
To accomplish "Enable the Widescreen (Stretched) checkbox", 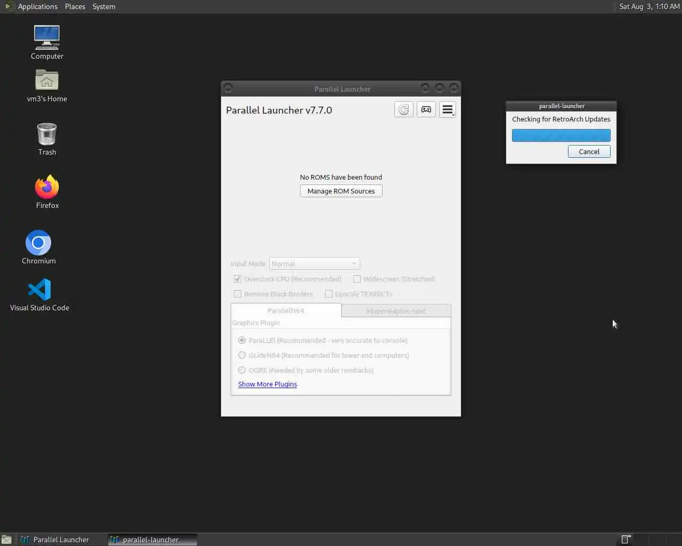I will (357, 279).
